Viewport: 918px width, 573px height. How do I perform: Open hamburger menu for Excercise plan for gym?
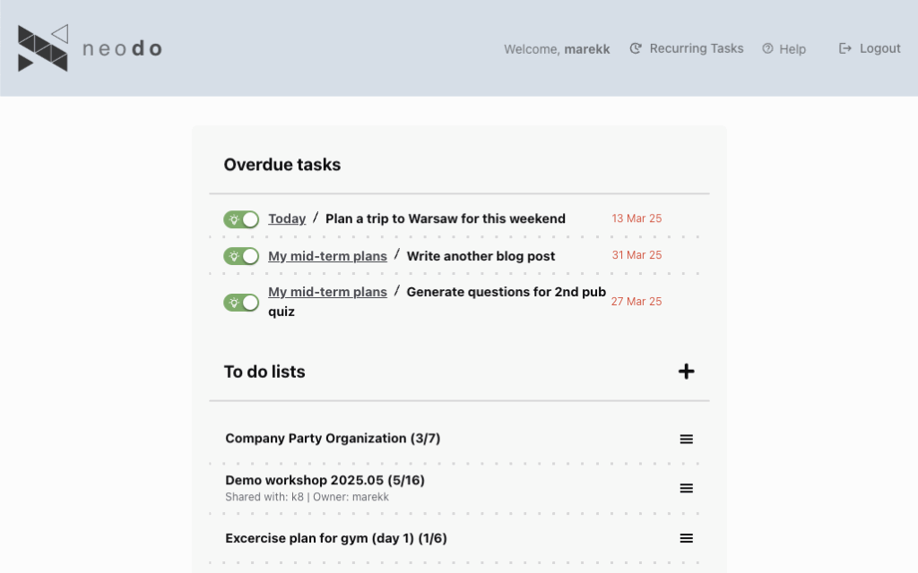[x=686, y=538]
